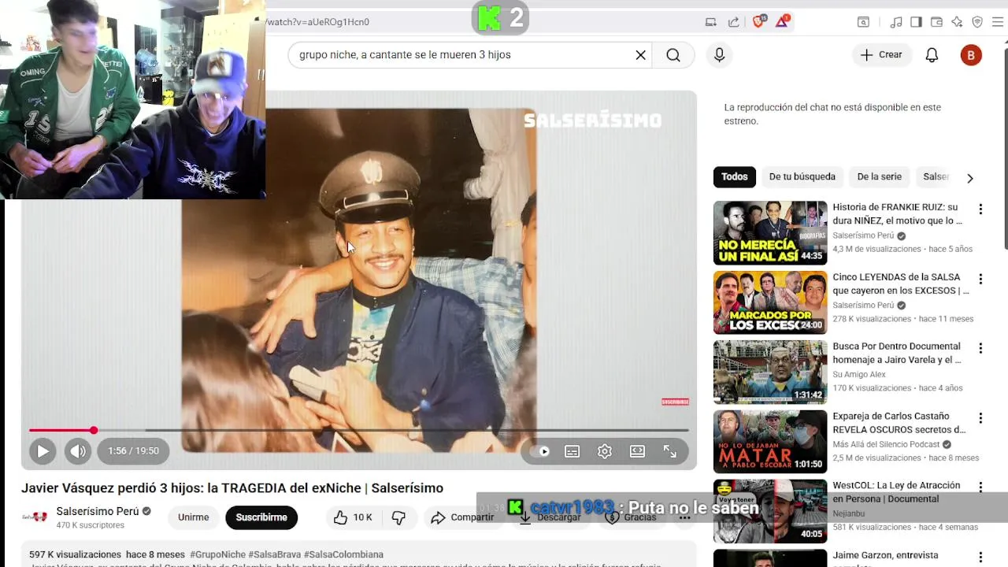Click the #GrupoNiche hashtag
The width and height of the screenshot is (1008, 567).
point(217,554)
